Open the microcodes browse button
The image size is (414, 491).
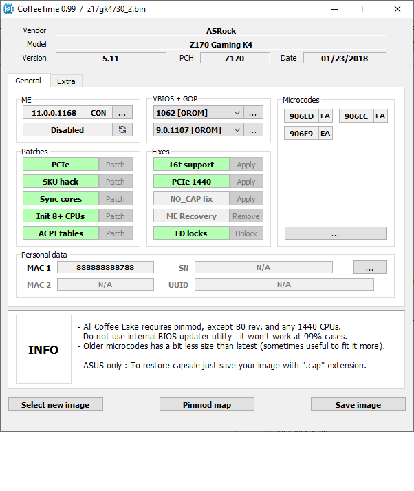coord(336,233)
